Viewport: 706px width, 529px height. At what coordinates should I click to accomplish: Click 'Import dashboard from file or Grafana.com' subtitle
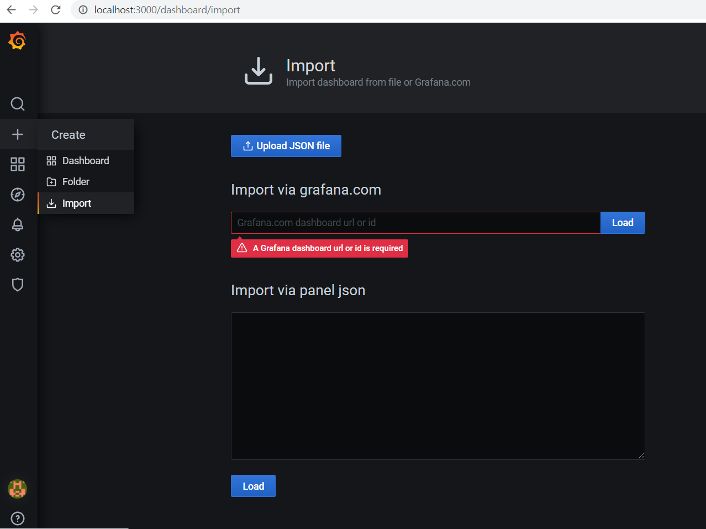pos(378,82)
